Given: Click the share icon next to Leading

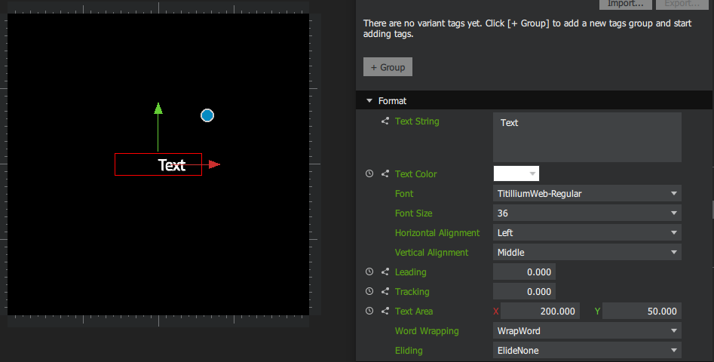Looking at the screenshot, I should (x=385, y=272).
